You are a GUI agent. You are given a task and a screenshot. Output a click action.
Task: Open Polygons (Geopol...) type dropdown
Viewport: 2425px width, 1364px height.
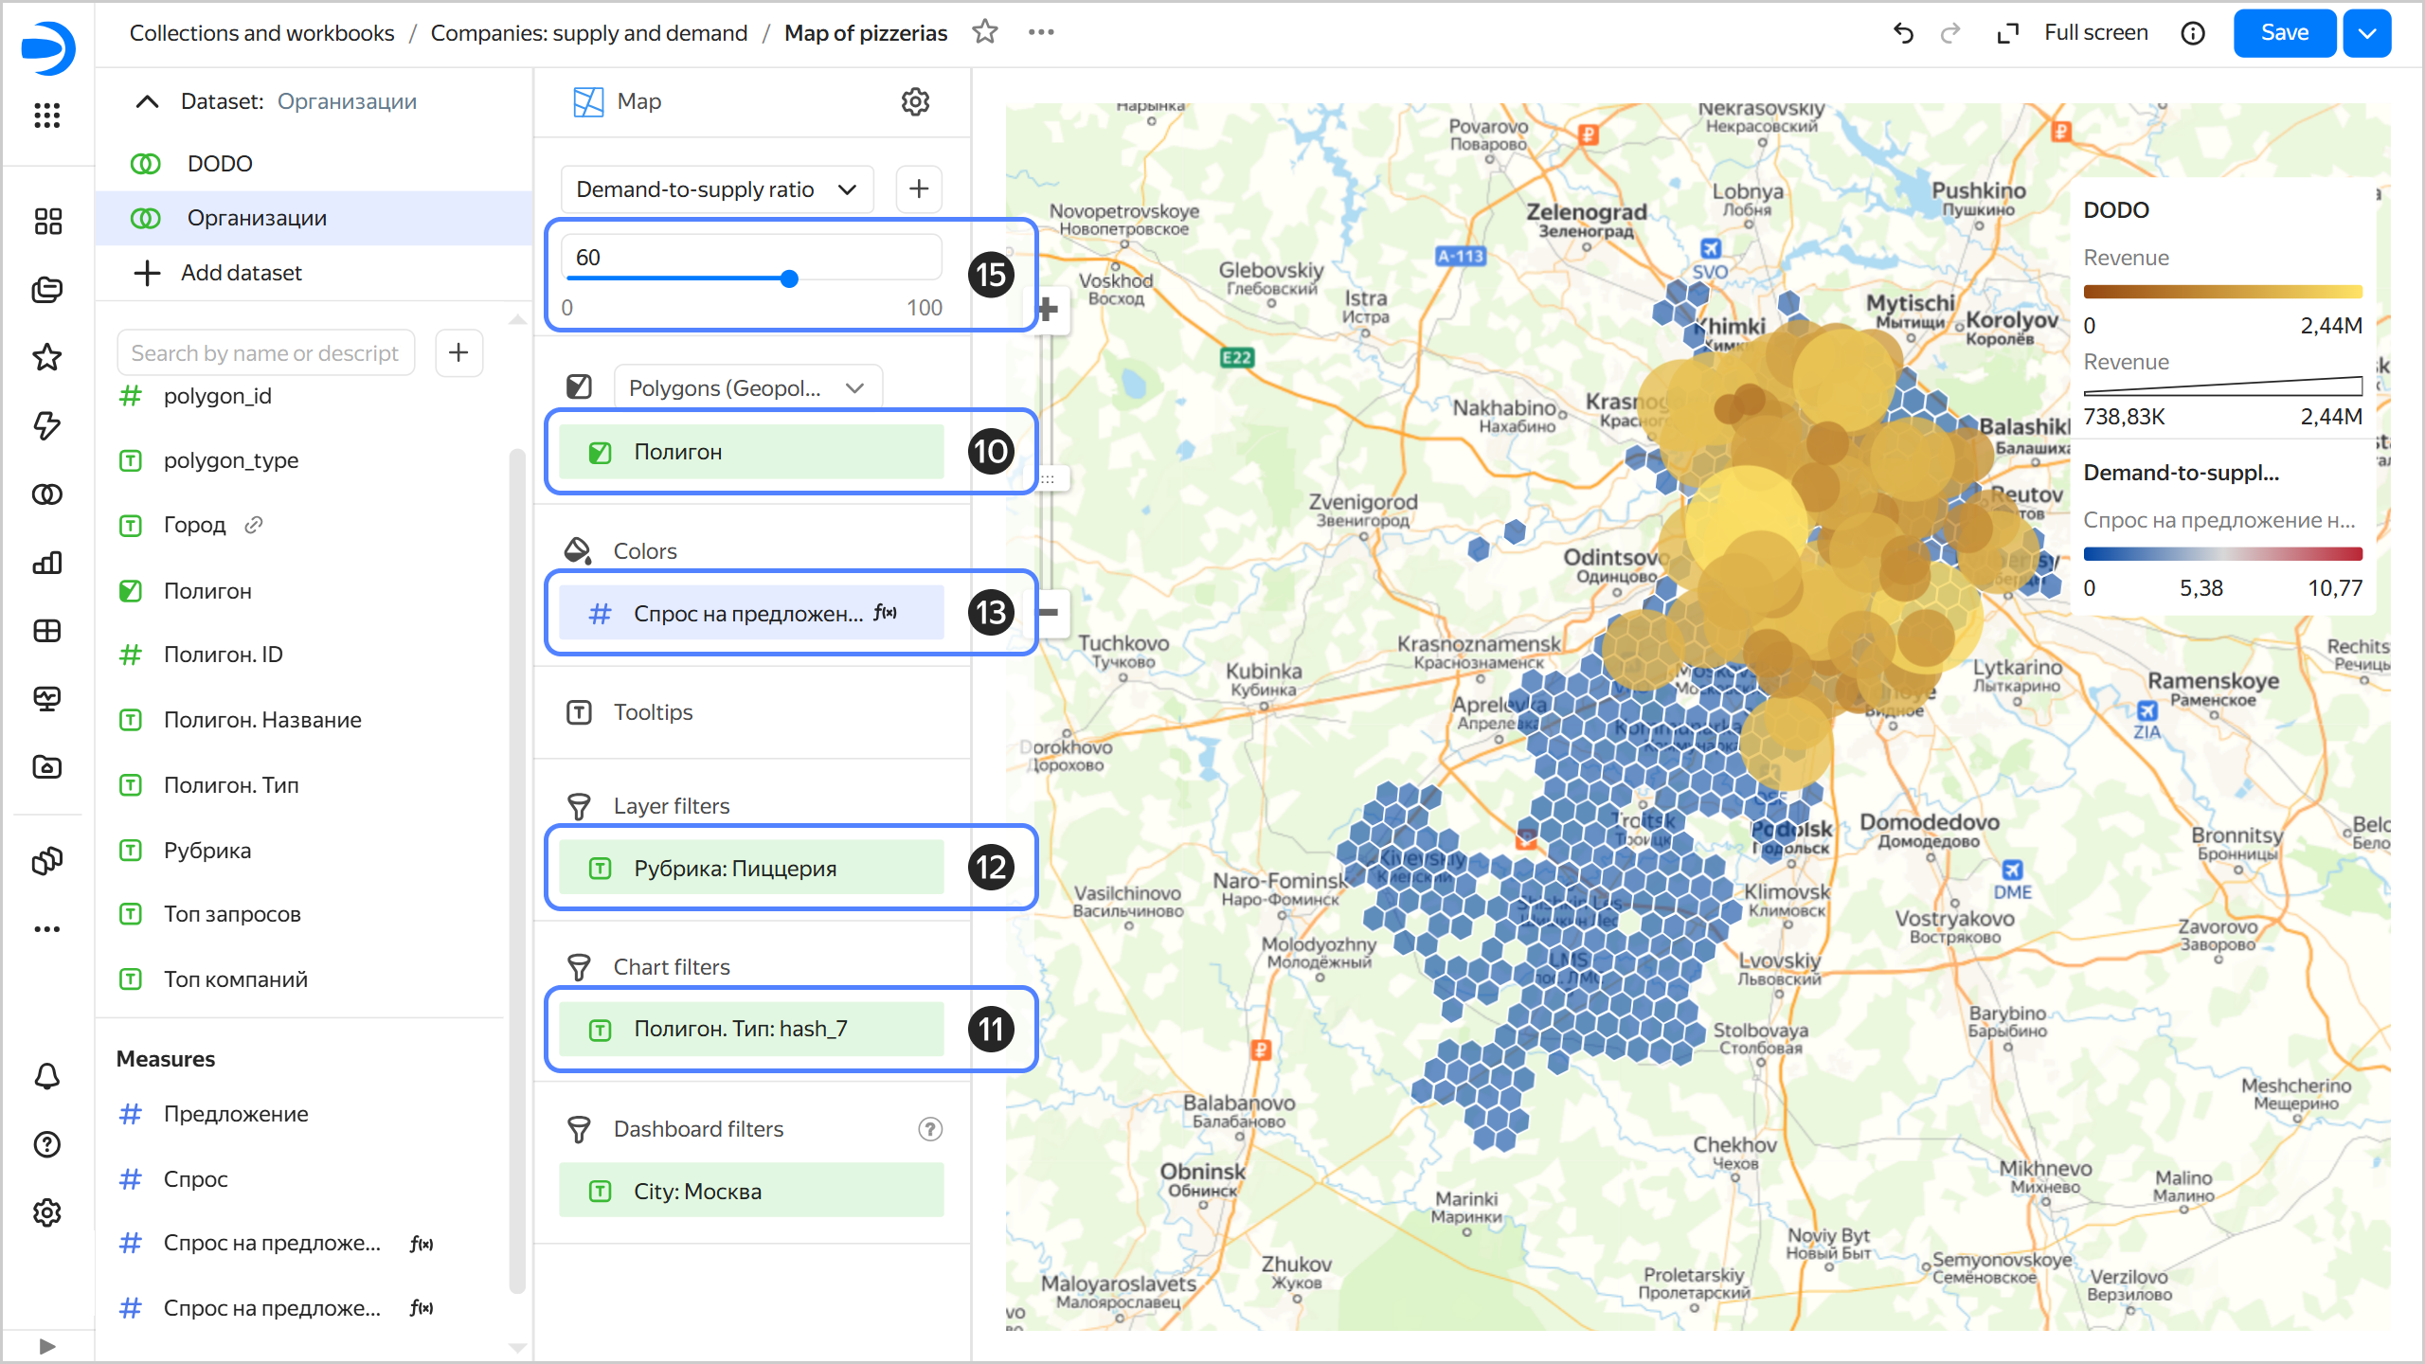[747, 388]
